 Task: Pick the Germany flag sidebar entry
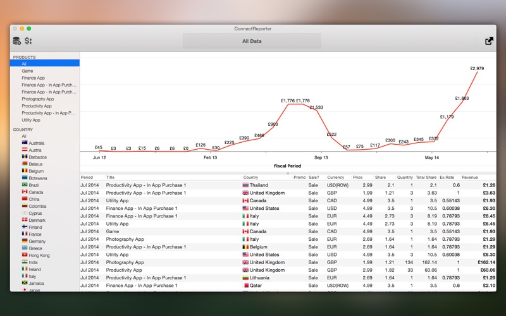point(25,241)
